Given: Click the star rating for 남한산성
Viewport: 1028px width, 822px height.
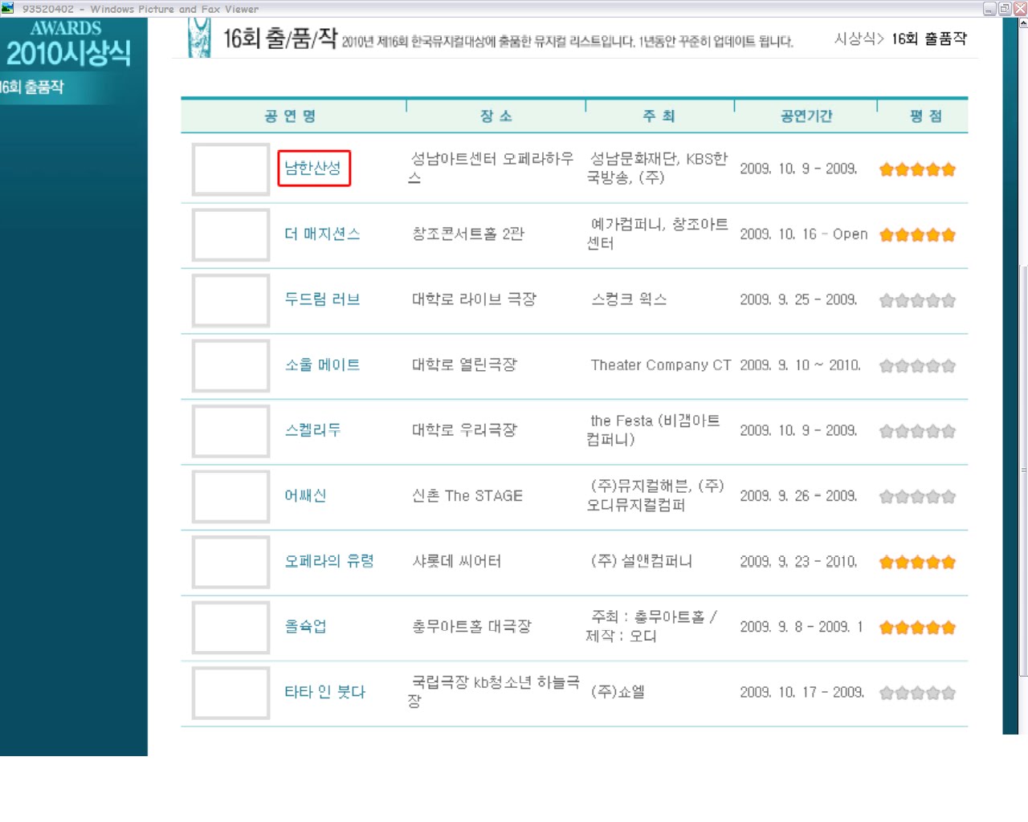Looking at the screenshot, I should coord(918,169).
